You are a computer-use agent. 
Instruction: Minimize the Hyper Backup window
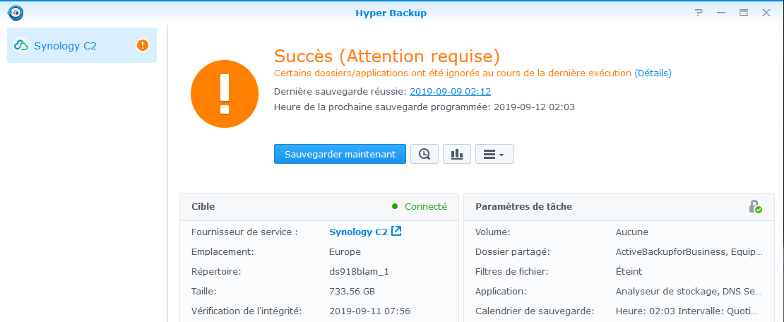[x=721, y=13]
